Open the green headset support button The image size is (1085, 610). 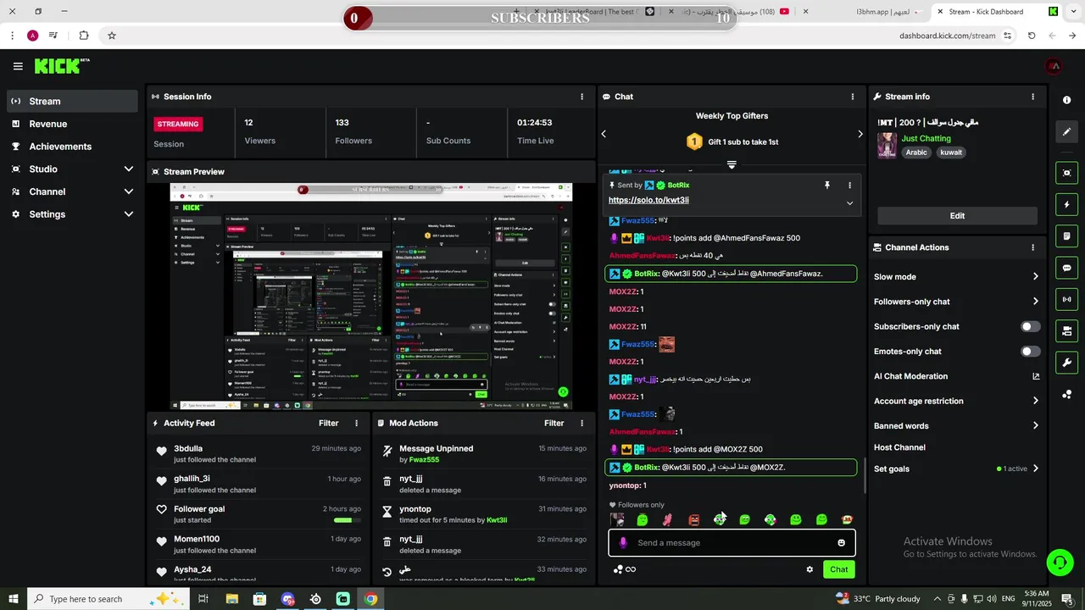click(x=1059, y=562)
